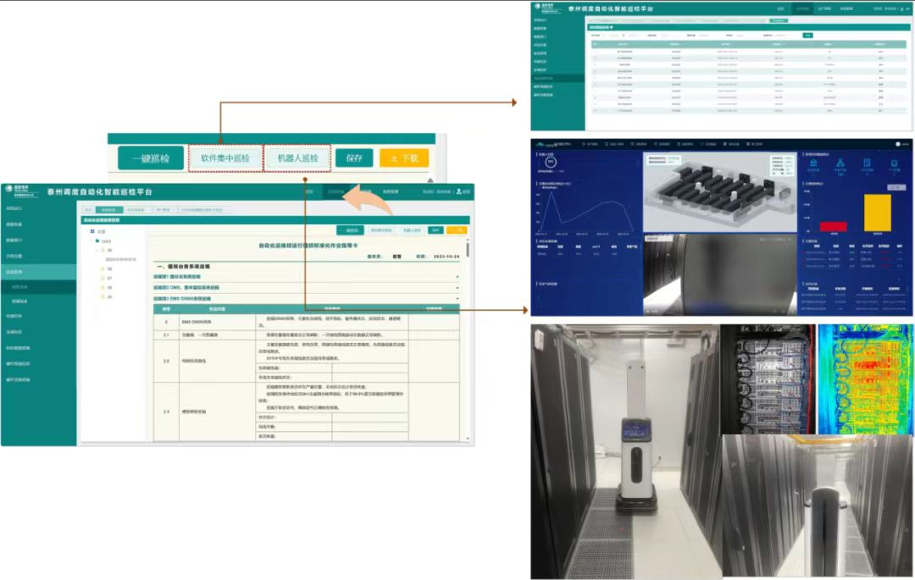Click the small teal 一键巡检 button in main window
The width and height of the screenshot is (915, 580).
[x=351, y=230]
